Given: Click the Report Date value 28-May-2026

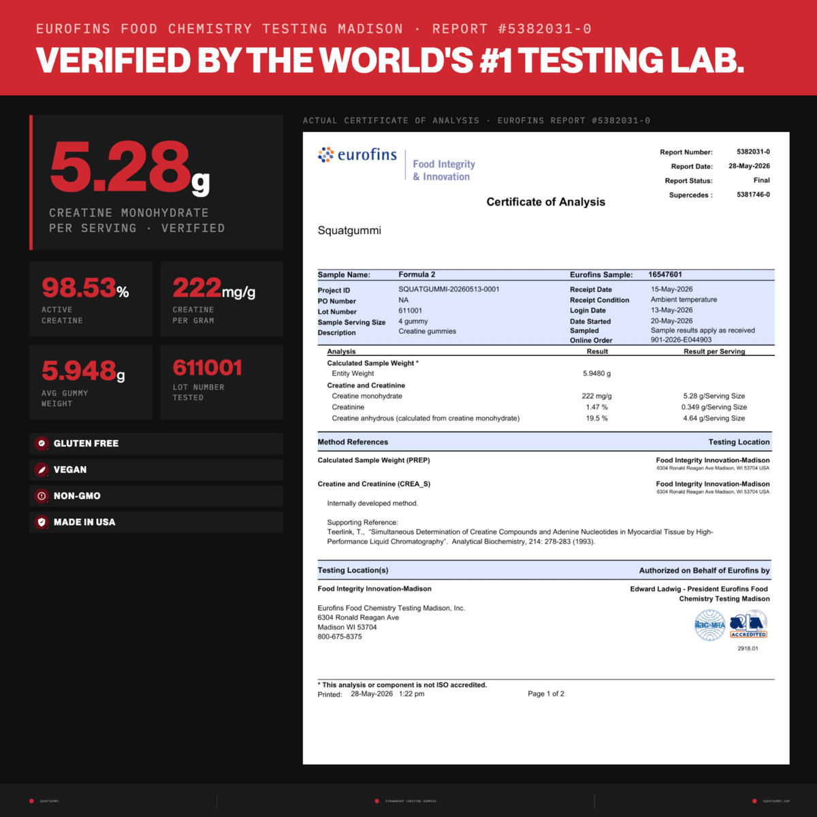Looking at the screenshot, I should point(749,166).
